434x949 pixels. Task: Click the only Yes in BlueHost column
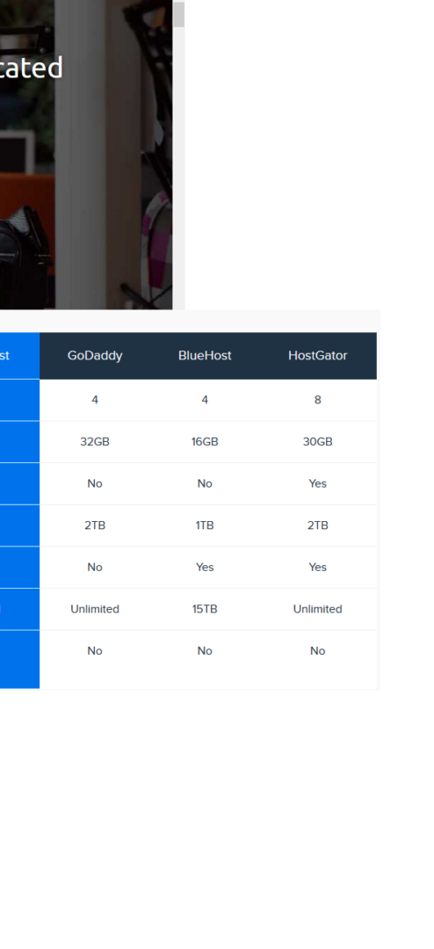pos(205,567)
